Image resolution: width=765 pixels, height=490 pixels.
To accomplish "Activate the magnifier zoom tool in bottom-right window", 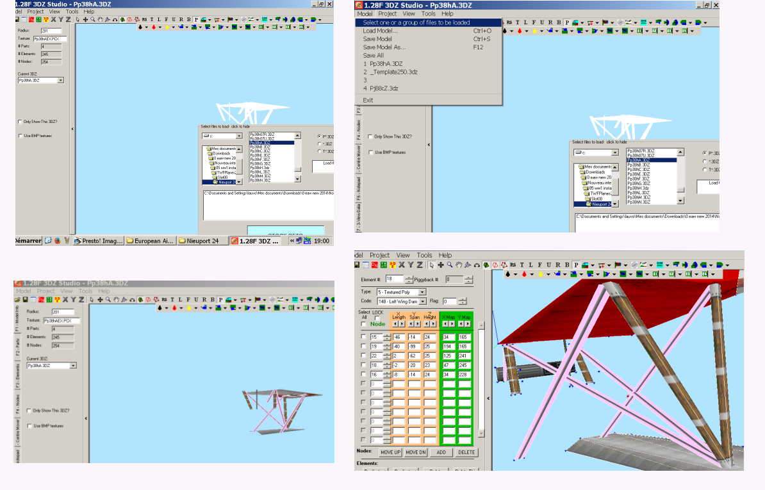I will point(450,265).
